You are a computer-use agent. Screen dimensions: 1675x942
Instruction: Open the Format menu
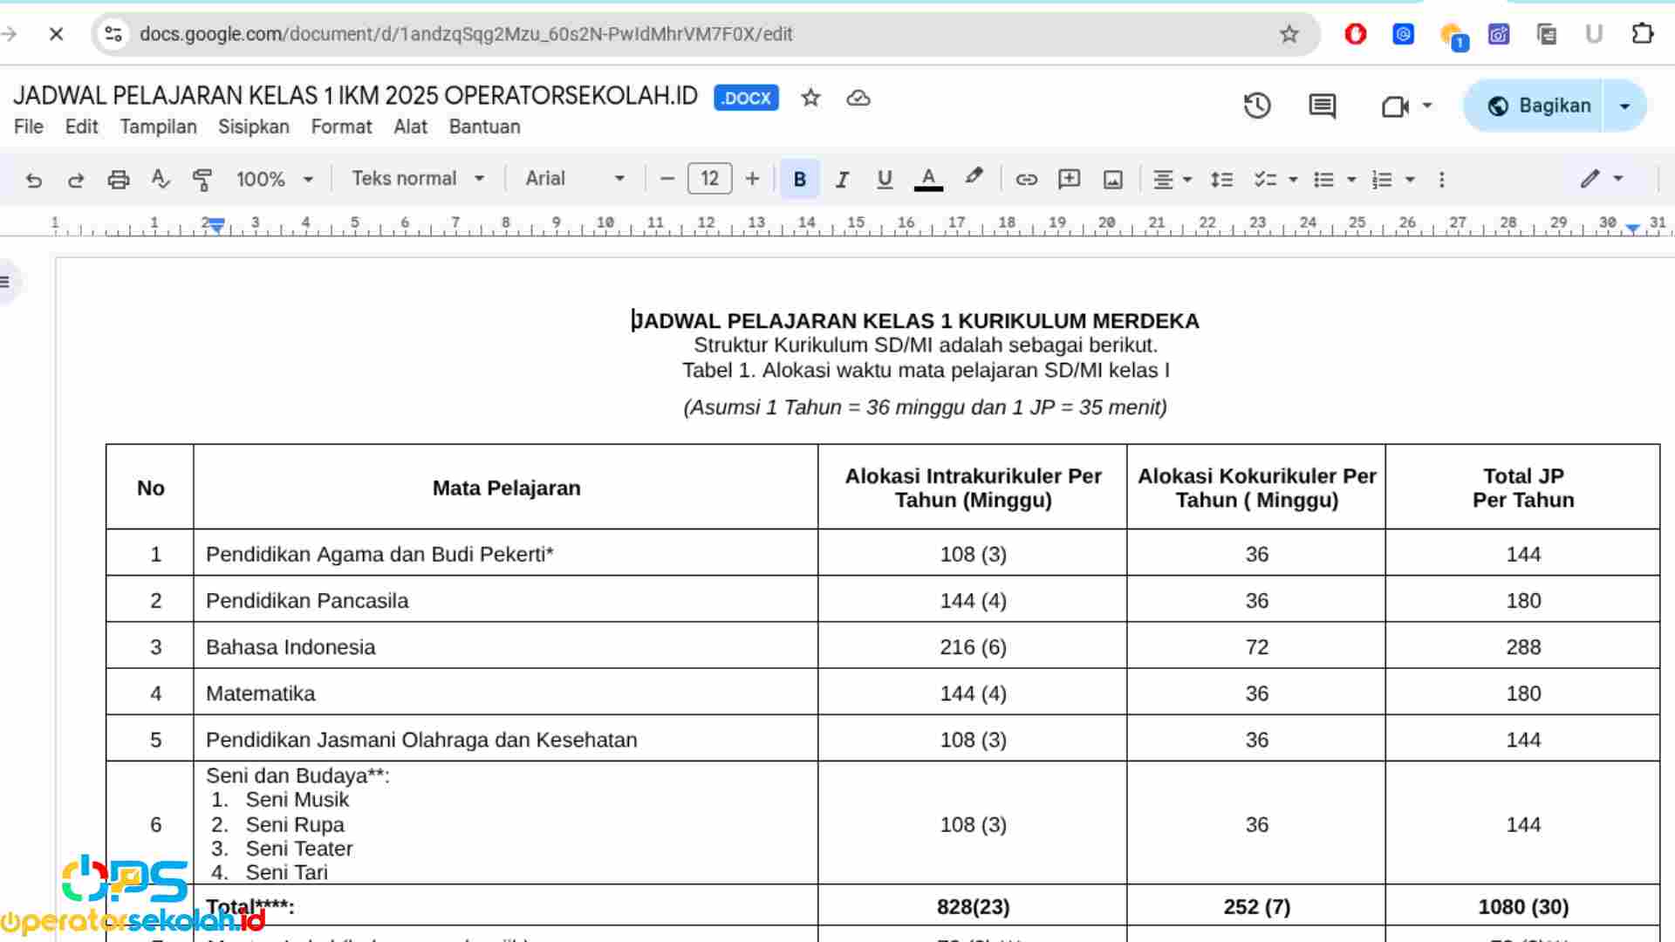(341, 127)
